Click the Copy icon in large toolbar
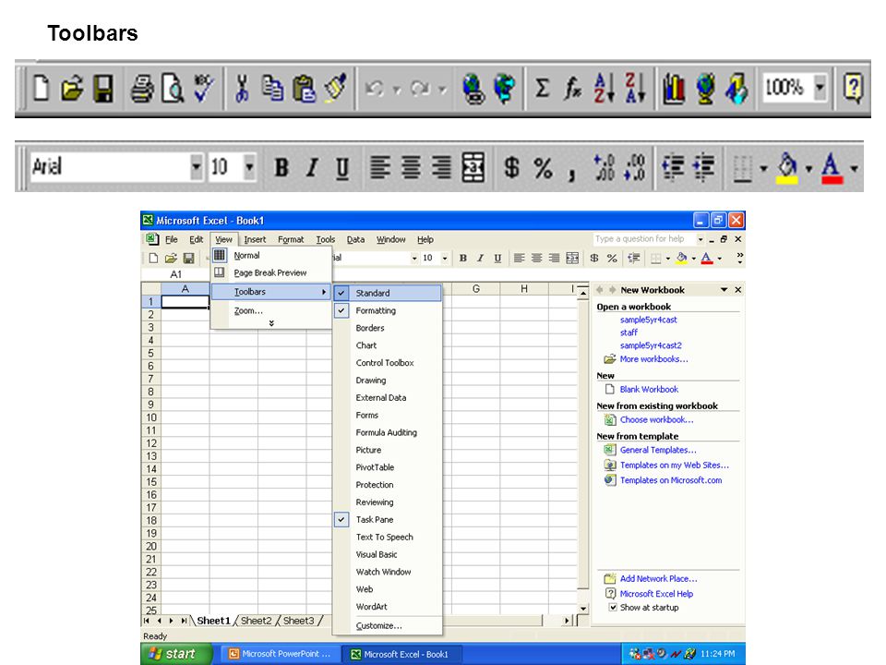Image resolution: width=886 pixels, height=665 pixels. [x=272, y=89]
